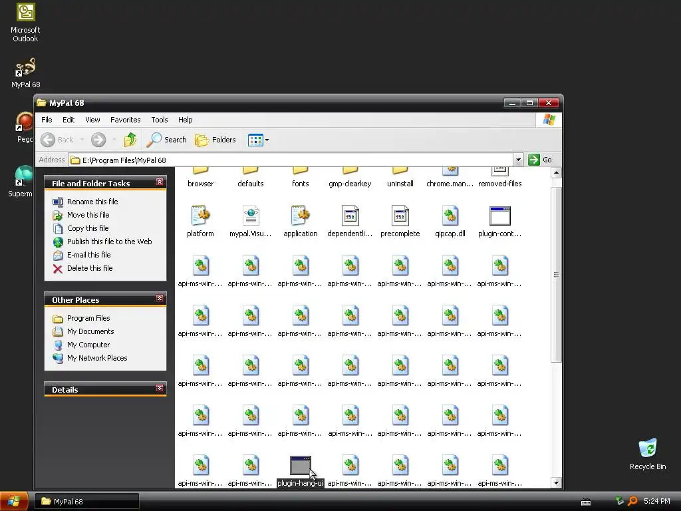681x511 pixels.
Task: Open the browser folder
Action: [200, 178]
